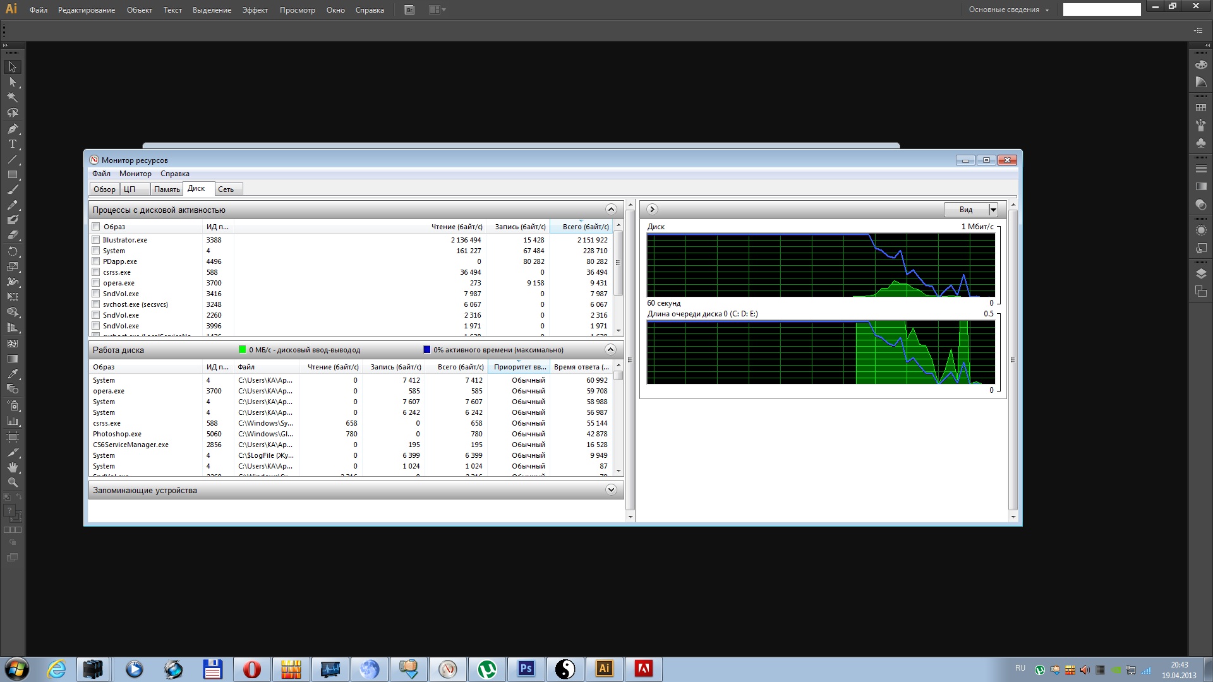Check the opera.exe process checkbox
The image size is (1213, 682).
coord(96,283)
